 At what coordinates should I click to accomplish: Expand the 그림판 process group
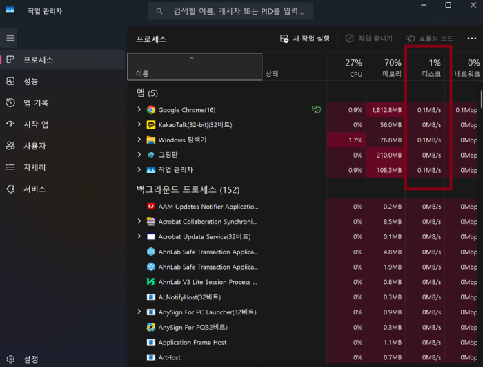click(139, 154)
